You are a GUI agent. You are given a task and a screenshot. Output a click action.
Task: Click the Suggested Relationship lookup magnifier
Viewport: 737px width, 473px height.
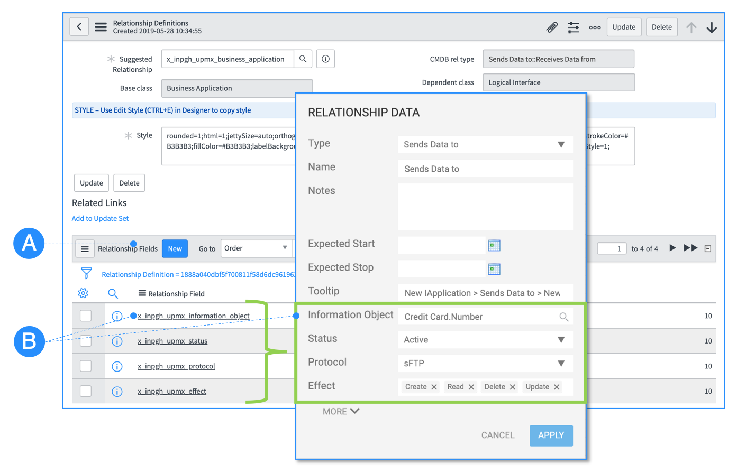click(303, 59)
